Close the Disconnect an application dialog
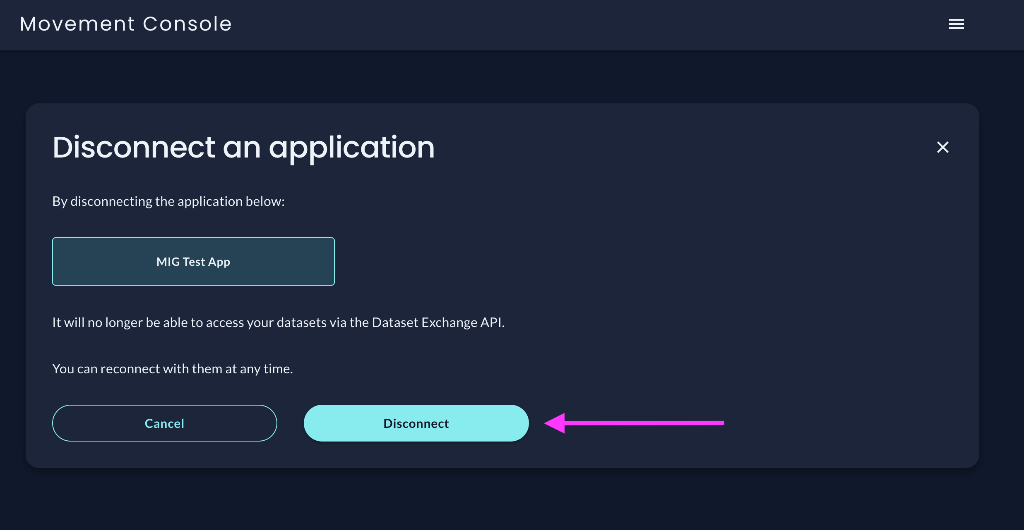This screenshot has width=1024, height=530. (x=942, y=147)
